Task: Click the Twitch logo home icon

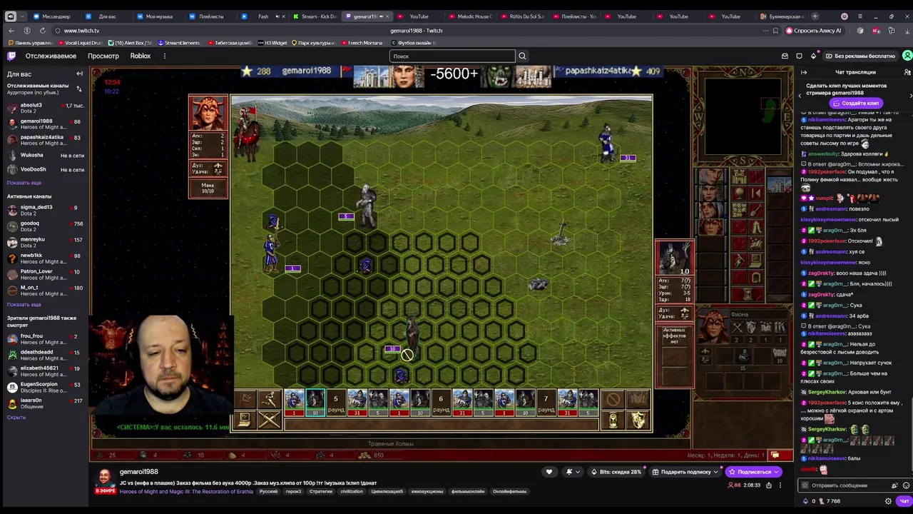Action: (x=11, y=56)
